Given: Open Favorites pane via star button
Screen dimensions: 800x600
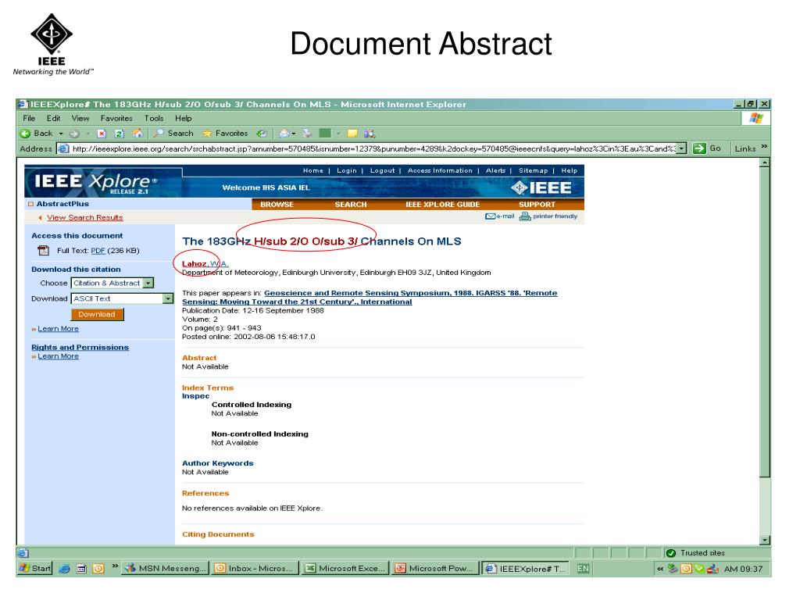Looking at the screenshot, I should (x=225, y=133).
